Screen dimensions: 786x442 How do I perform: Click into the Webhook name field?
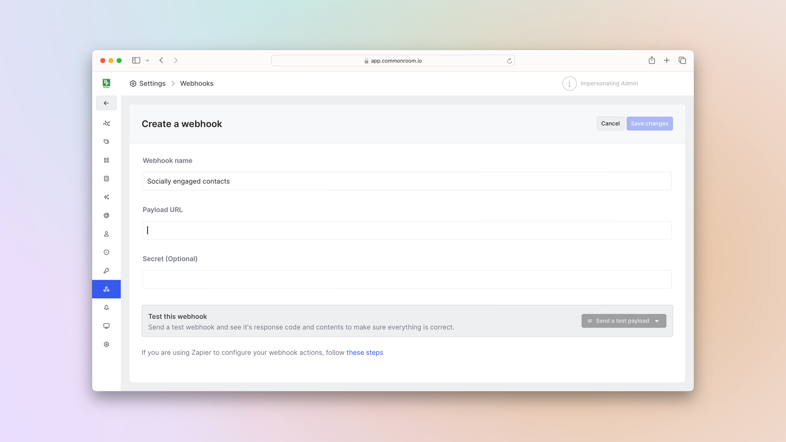point(407,181)
